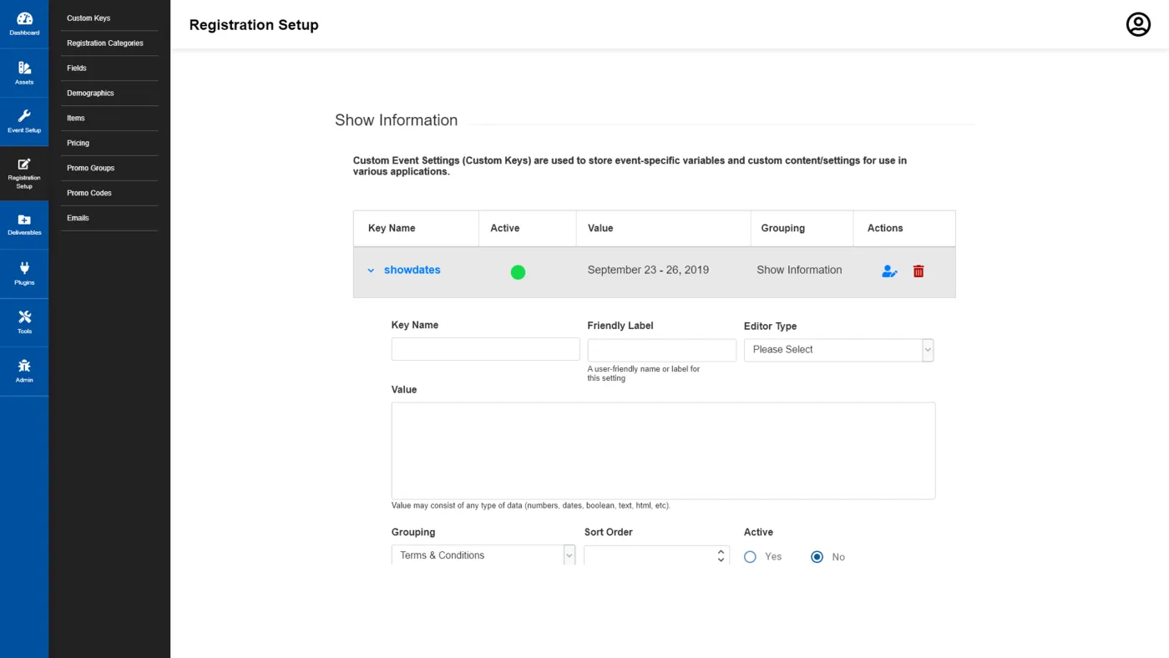Open the Grouping dropdown
Viewport: 1169px width, 658px height.
tap(483, 555)
